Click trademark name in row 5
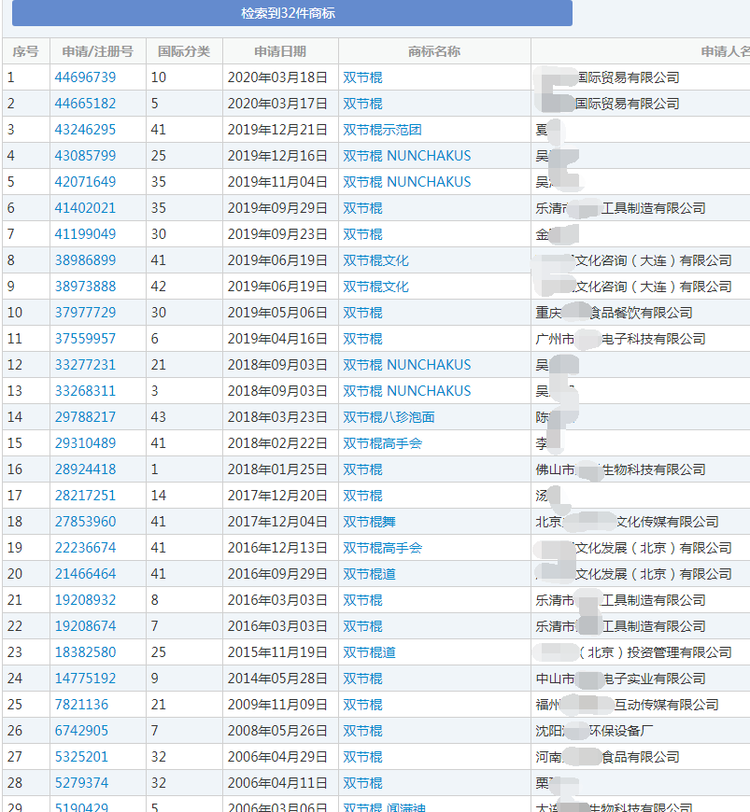750x812 pixels. click(406, 182)
